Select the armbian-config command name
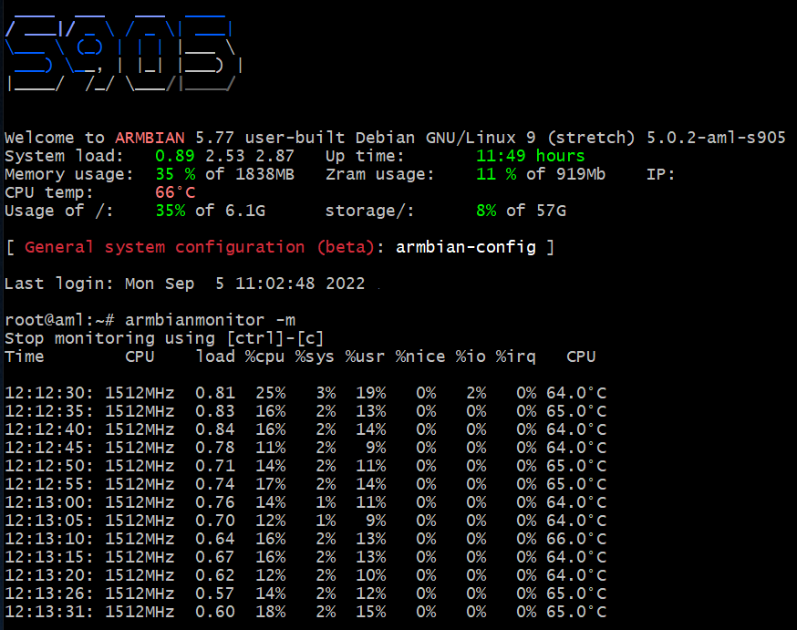Screen dimensions: 797x630 pos(466,247)
